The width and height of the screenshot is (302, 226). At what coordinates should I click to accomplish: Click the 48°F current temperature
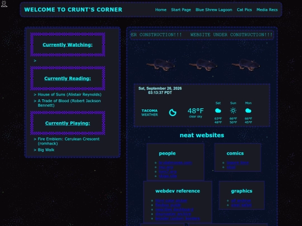(x=196, y=111)
